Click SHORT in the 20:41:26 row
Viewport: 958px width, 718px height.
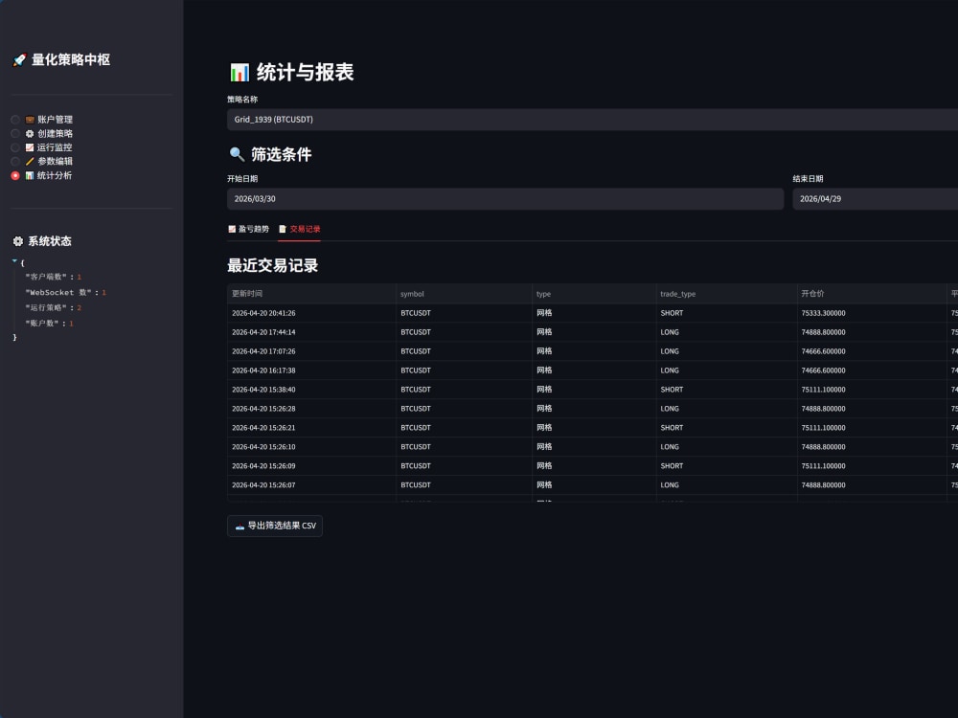point(726,313)
